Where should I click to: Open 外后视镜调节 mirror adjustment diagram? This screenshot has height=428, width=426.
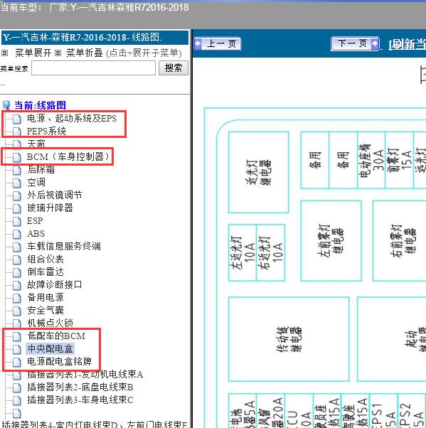tap(55, 195)
